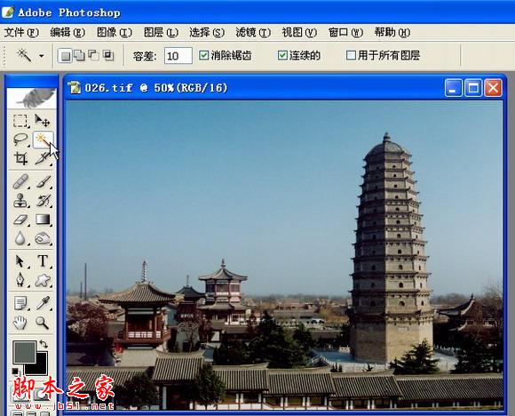Open the 帮助(H) menu

392,32
